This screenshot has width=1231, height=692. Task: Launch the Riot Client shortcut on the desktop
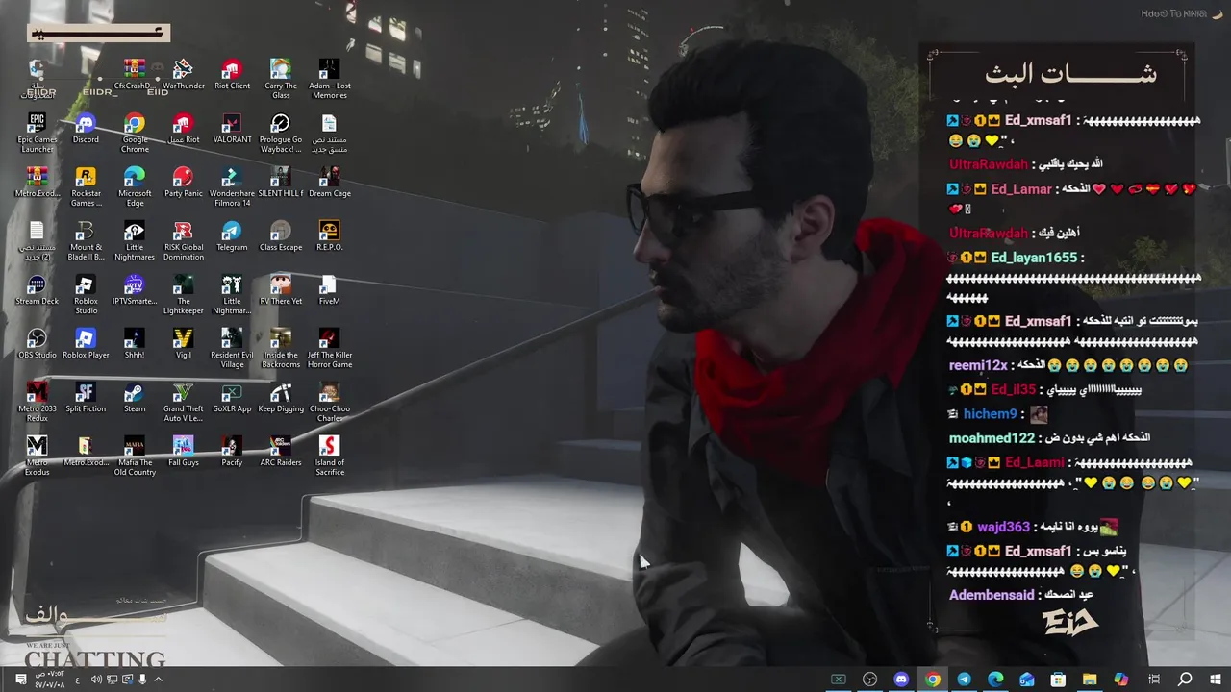tap(232, 75)
